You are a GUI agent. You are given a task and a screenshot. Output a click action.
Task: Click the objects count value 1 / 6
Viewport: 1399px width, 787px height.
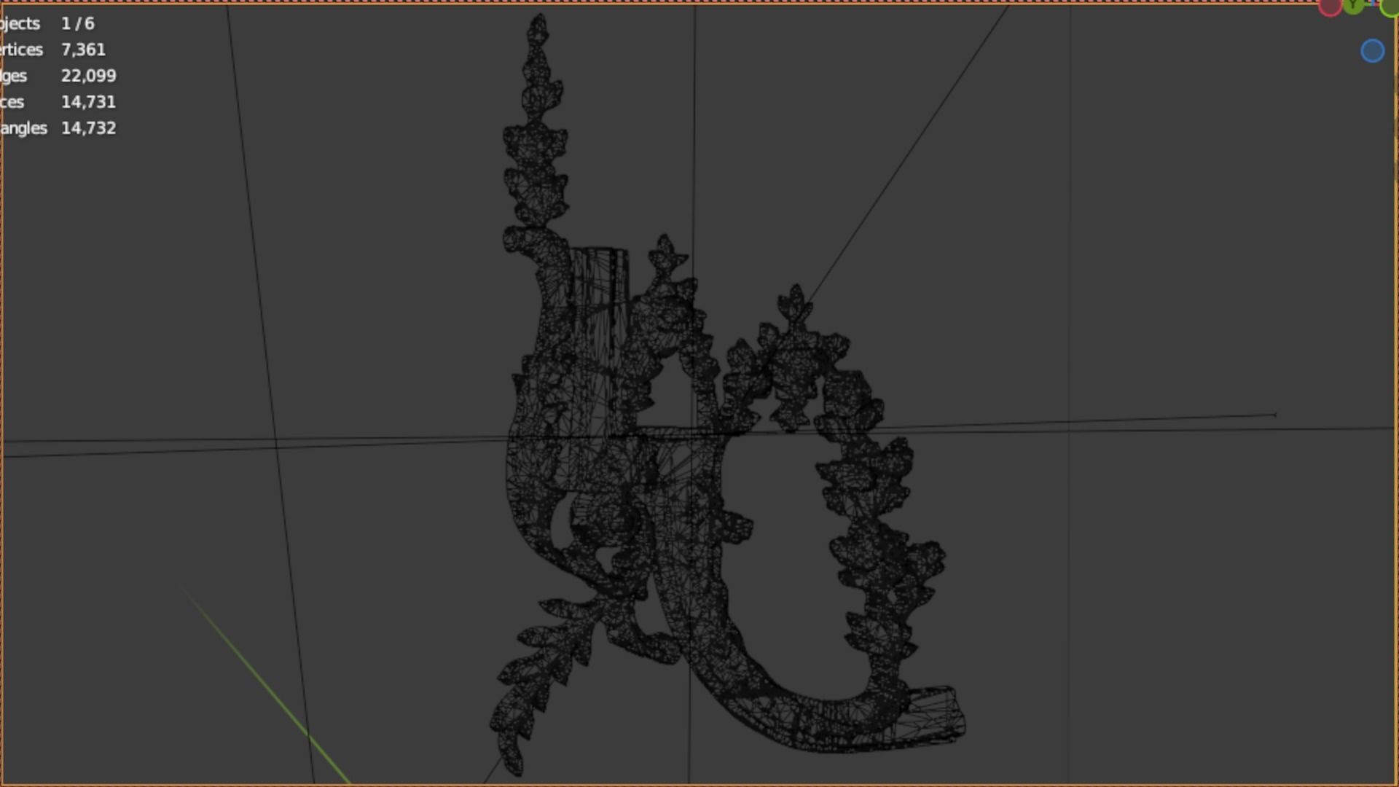coord(78,23)
